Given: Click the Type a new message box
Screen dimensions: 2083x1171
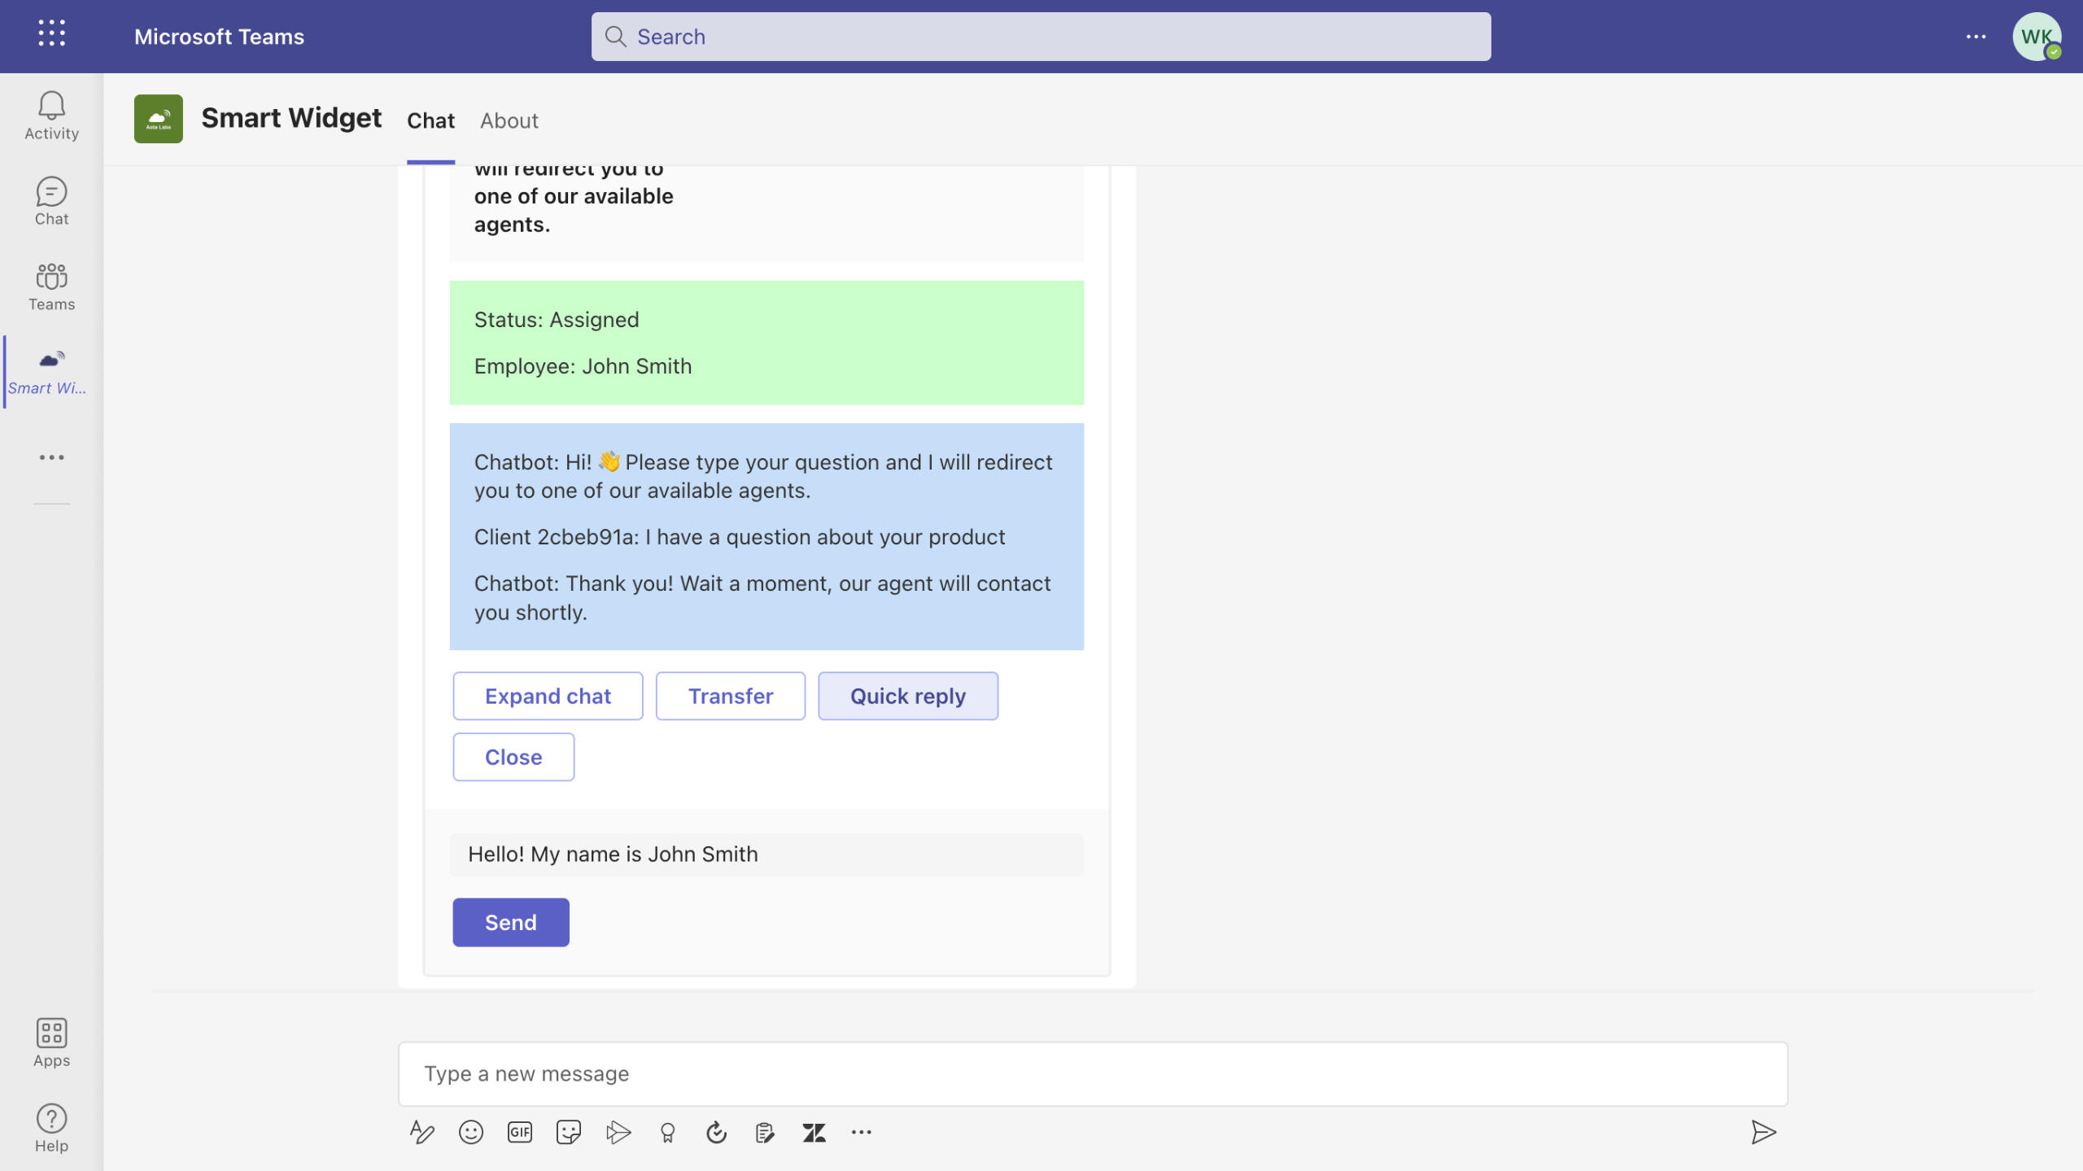Looking at the screenshot, I should pyautogui.click(x=1093, y=1073).
